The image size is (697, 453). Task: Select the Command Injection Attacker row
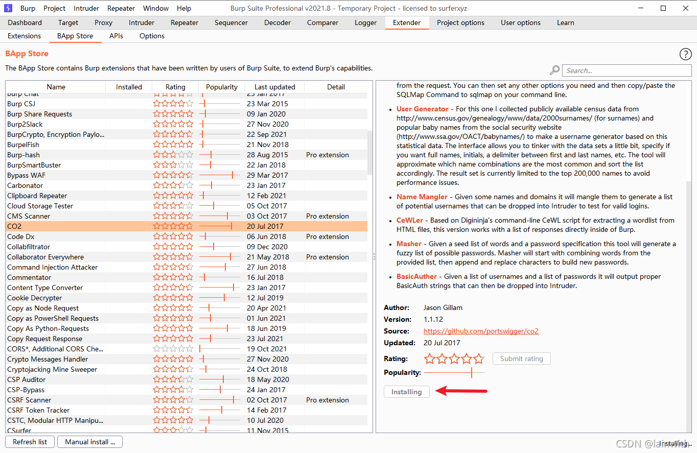(187, 267)
